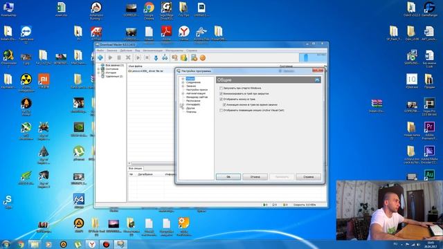Uncheck Отображать иконку в трее
The image size is (443, 249).
[x=221, y=100]
